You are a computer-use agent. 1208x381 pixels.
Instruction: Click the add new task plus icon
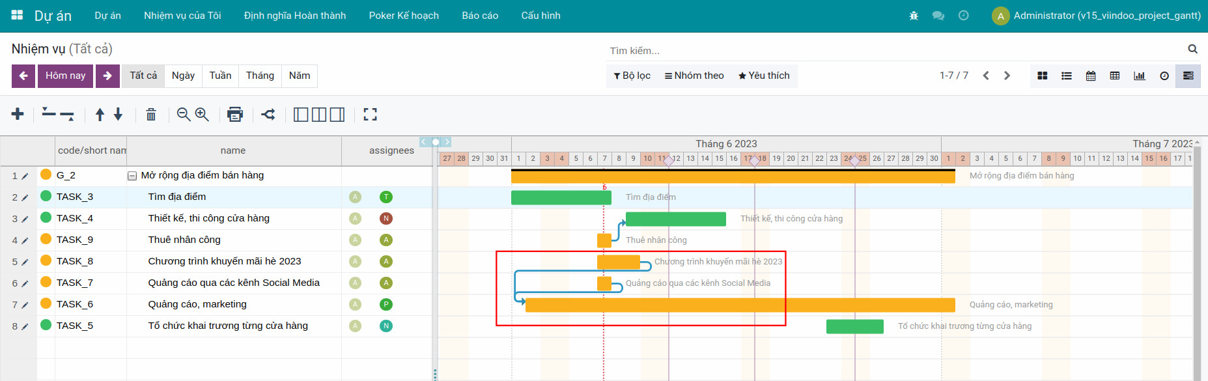[18, 115]
